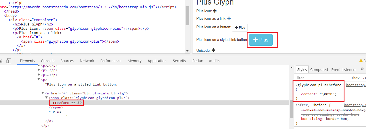Screen dimensions: 366x129
Task: Open the Event Listeners sidebar tab
Action: [x=344, y=70]
